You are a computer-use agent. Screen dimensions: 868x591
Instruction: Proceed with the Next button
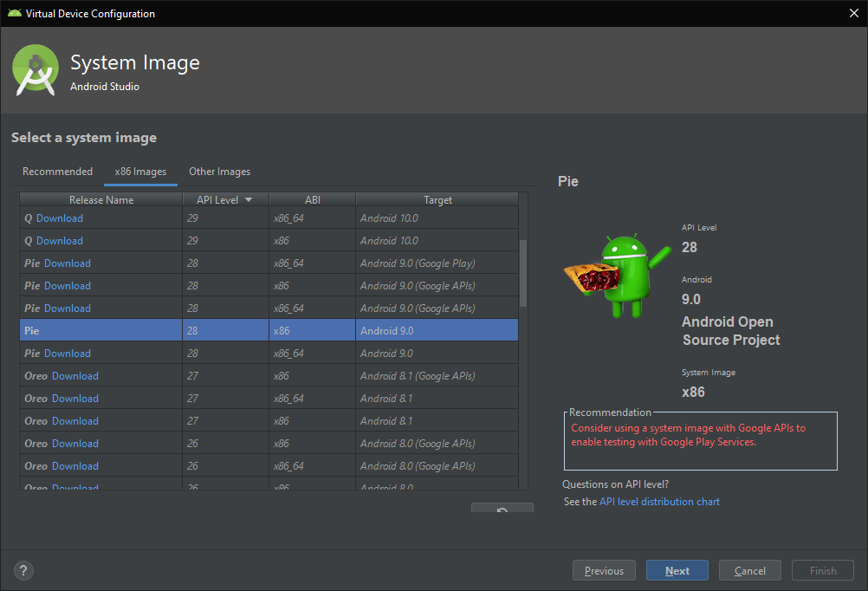(677, 570)
